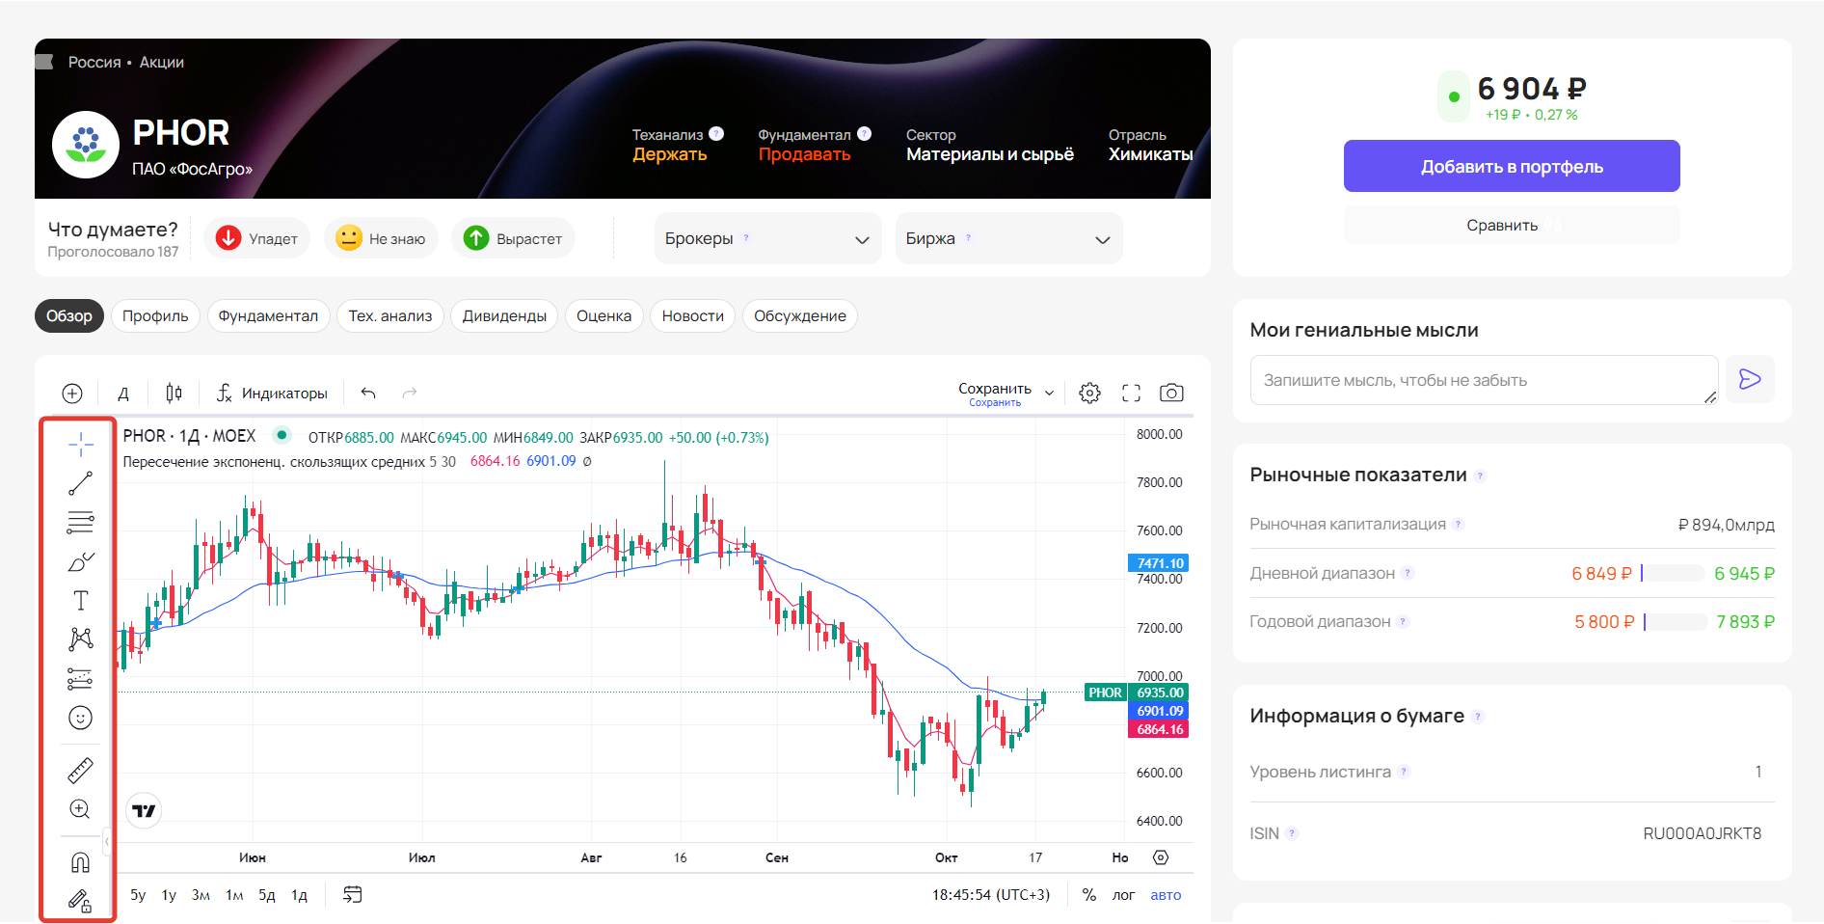Set chart range to 5д

267,895
